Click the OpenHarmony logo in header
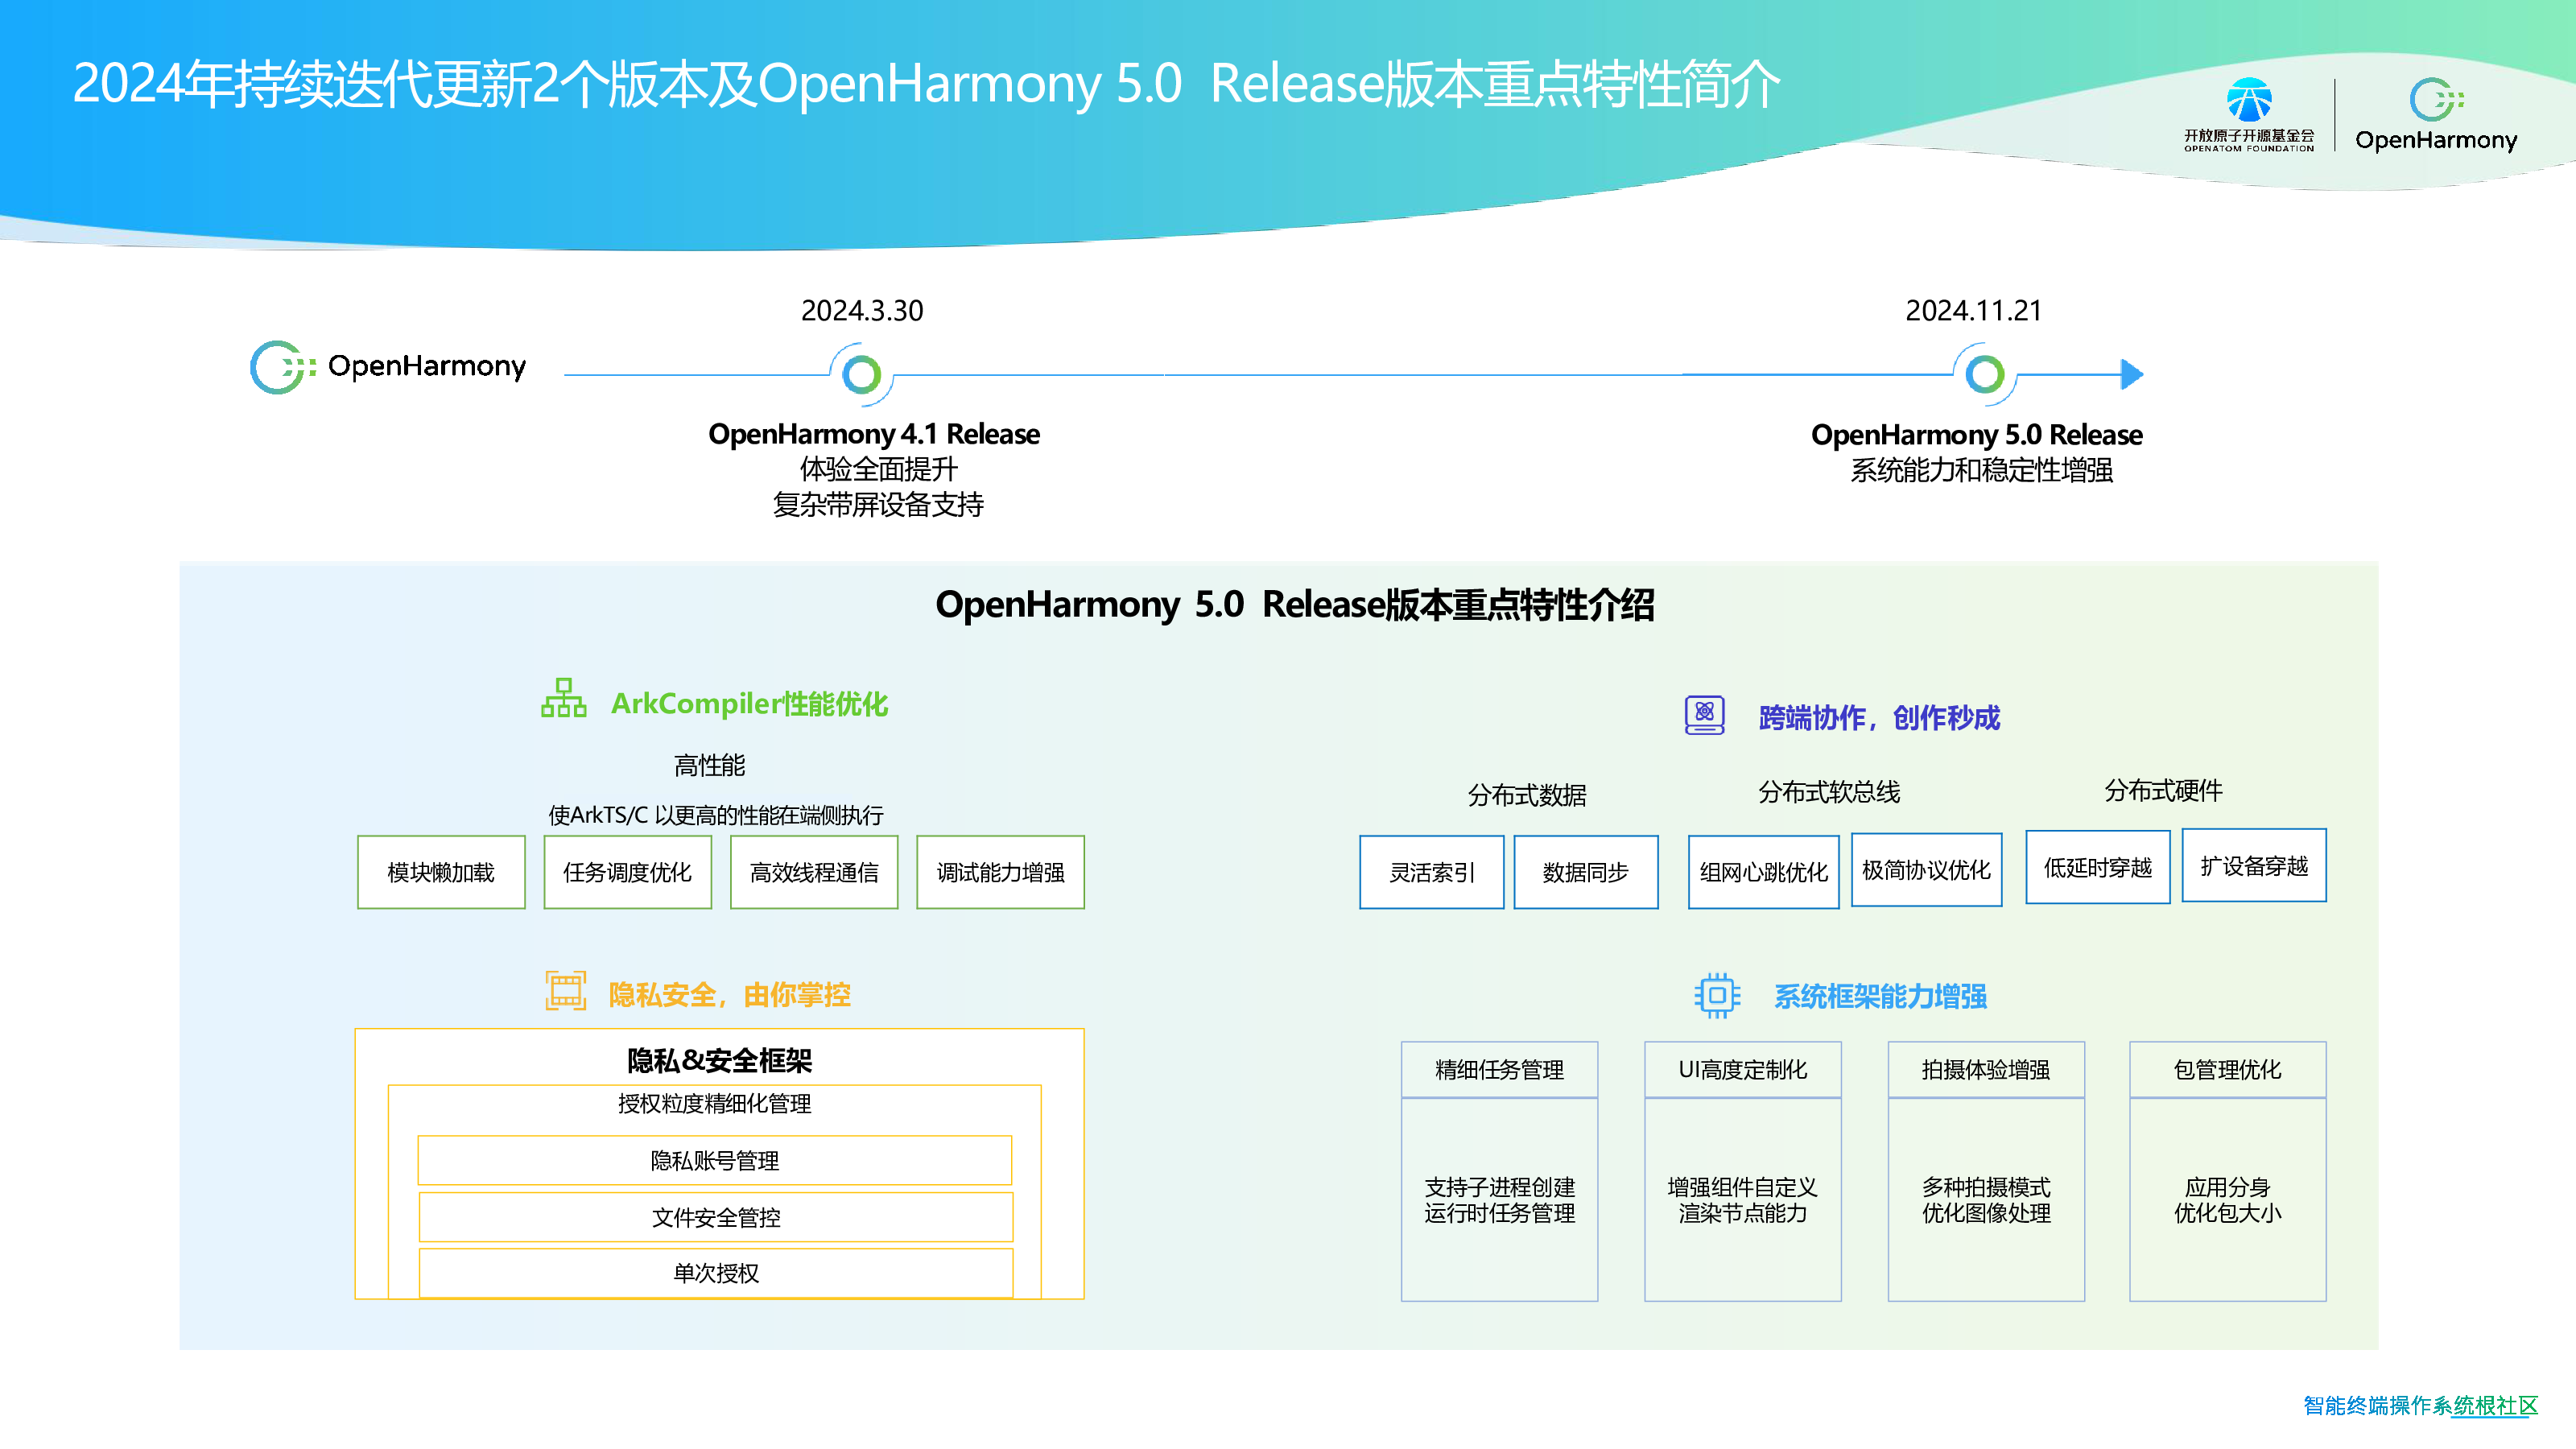Screen dimensions: 2576x1449 point(2435,114)
